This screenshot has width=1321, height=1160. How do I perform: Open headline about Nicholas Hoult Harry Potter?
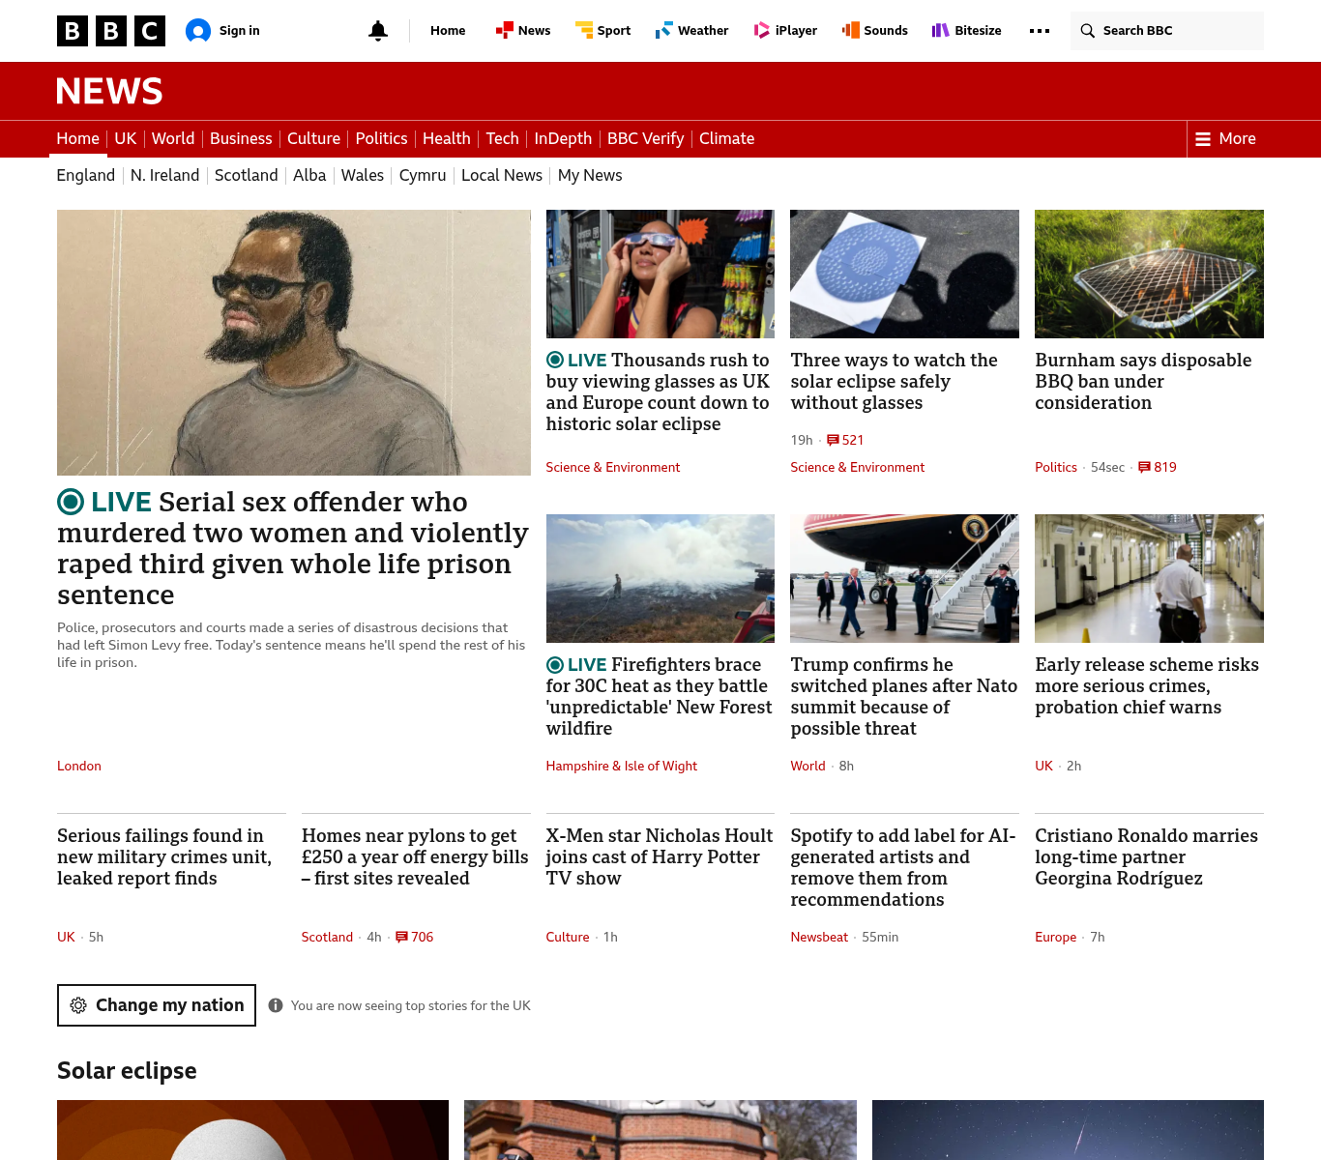point(660,856)
